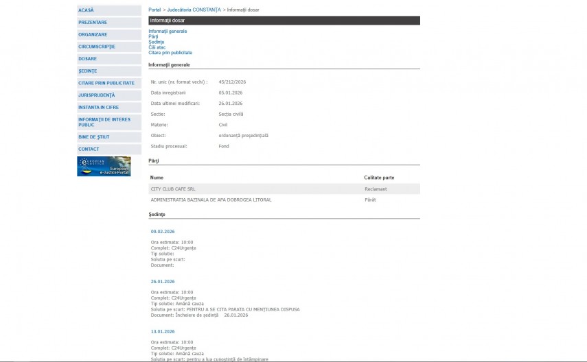Jump to Părți anchor link at top
Screen dimensions: 587x362
point(153,36)
